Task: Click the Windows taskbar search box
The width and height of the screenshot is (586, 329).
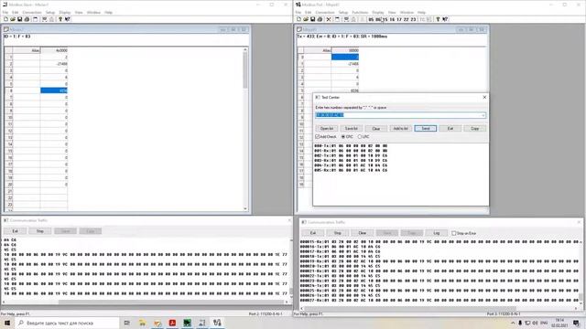Action: pos(67,323)
